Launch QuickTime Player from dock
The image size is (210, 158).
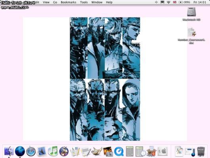tap(119, 151)
